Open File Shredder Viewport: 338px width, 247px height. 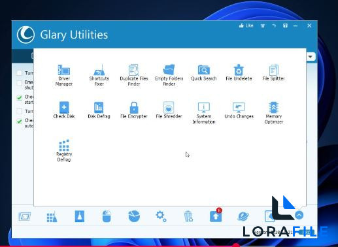(x=169, y=110)
